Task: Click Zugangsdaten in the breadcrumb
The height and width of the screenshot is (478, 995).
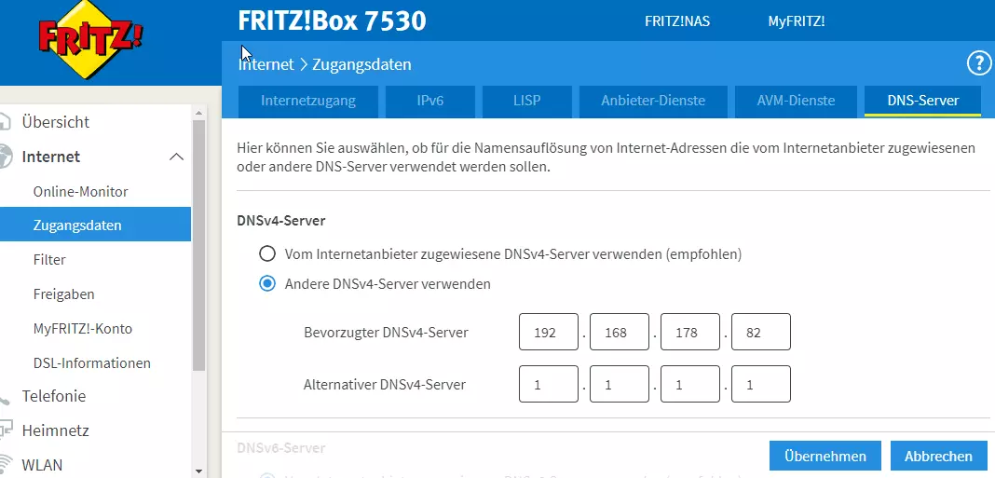Action: click(x=361, y=64)
